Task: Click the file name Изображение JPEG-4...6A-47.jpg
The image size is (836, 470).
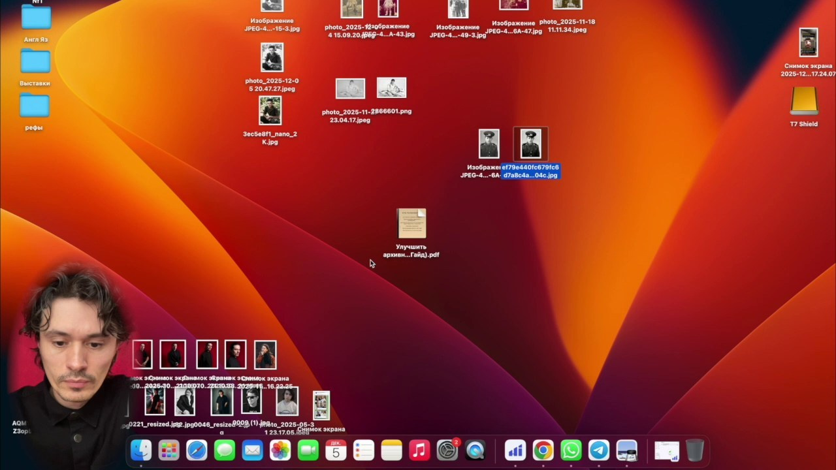Action: (x=513, y=27)
